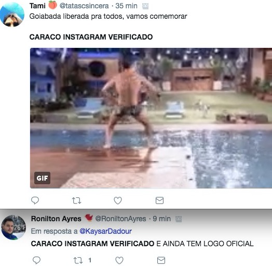Open the 9 min timestamp of the reply
The height and width of the screenshot is (266, 272).
161,219
